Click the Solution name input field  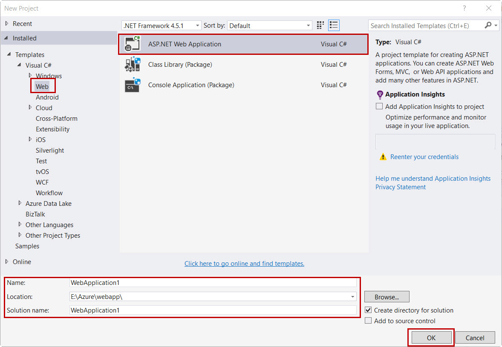tap(213, 310)
